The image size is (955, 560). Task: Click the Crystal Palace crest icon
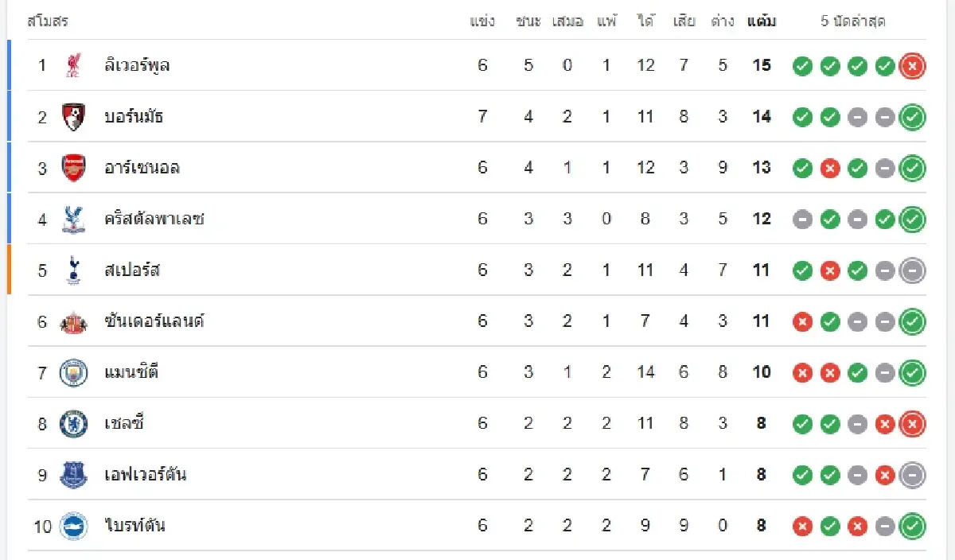[x=74, y=219]
